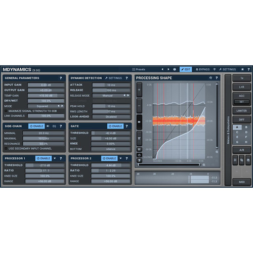
Task: Open help for Dynamic Detection panel
Action: [x=126, y=78]
